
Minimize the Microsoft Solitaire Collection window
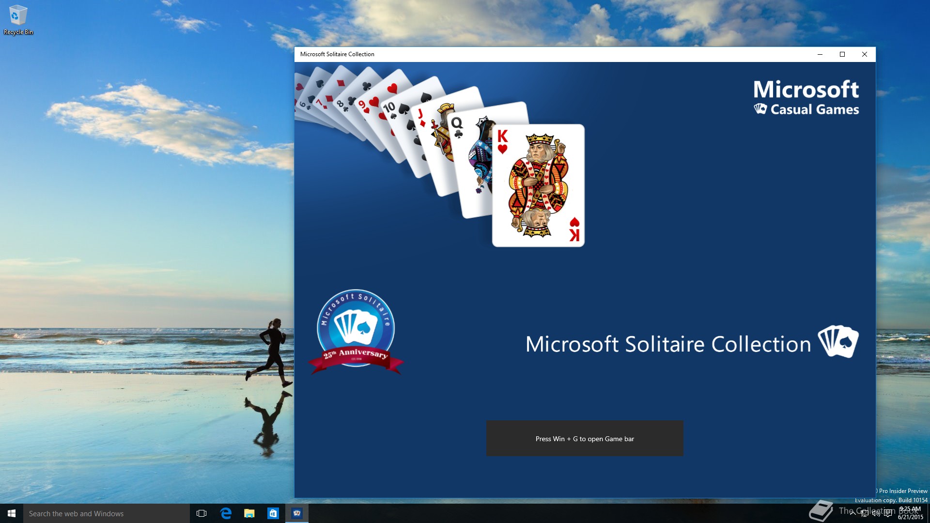[x=820, y=54]
